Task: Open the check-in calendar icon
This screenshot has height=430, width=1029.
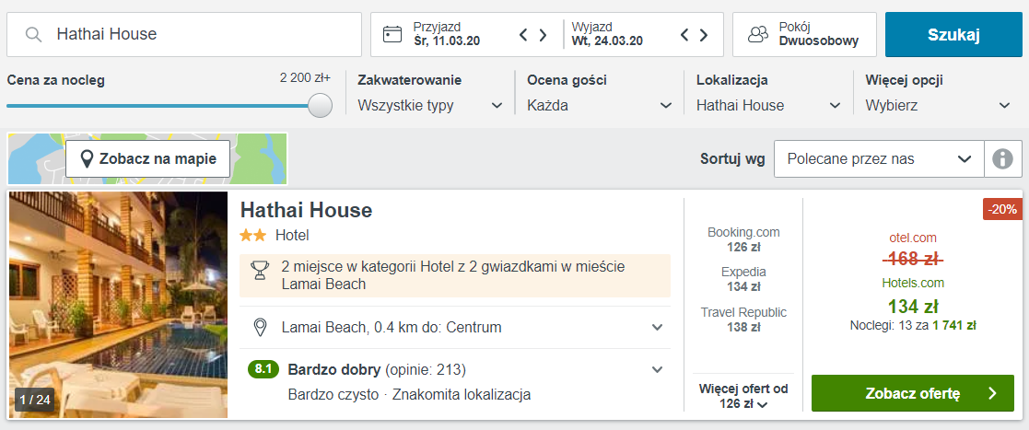Action: coord(392,34)
